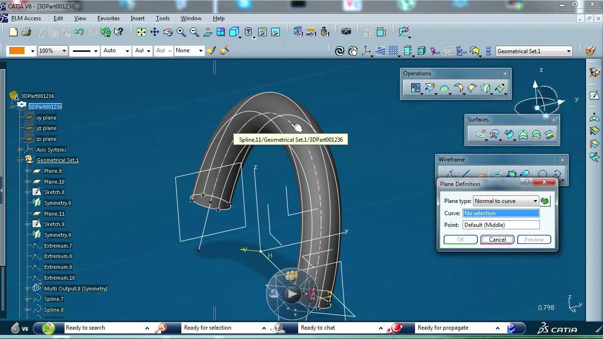Click the Curve selection field
603x339 pixels.
[501, 213]
